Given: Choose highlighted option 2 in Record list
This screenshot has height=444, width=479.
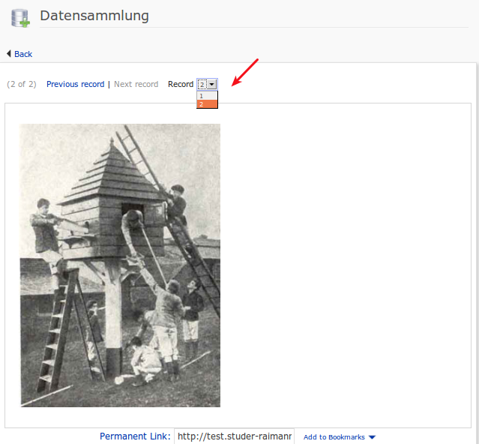Looking at the screenshot, I should coord(207,104).
